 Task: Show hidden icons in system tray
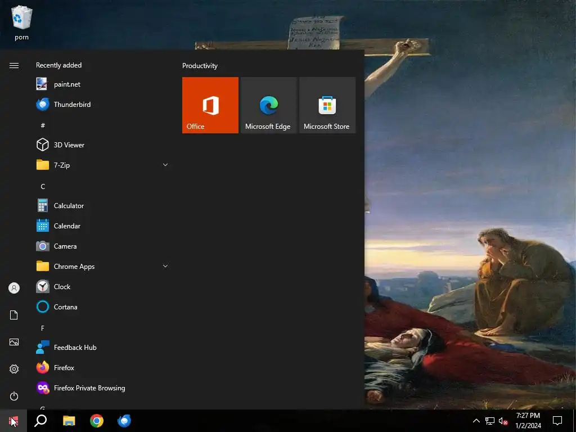[476, 421]
